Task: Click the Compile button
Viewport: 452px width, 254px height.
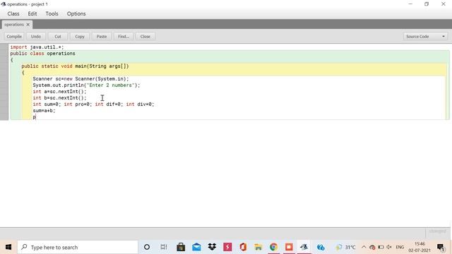Action: [x=14, y=36]
